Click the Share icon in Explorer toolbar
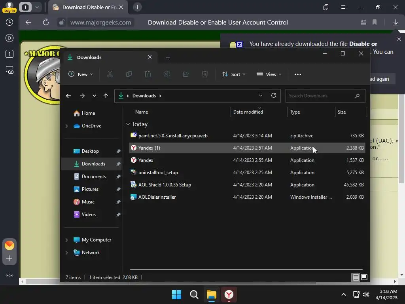The image size is (405, 304). tap(186, 74)
